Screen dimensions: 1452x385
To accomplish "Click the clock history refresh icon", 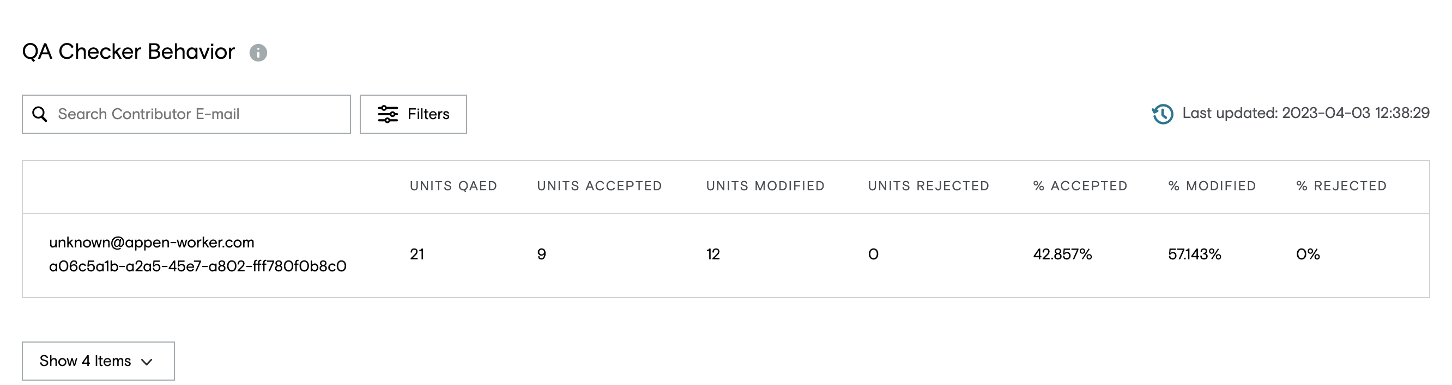I will [x=1162, y=114].
